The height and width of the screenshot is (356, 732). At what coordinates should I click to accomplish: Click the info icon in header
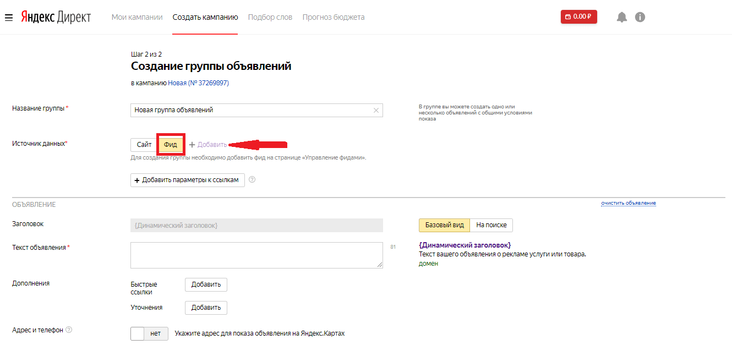pyautogui.click(x=640, y=17)
